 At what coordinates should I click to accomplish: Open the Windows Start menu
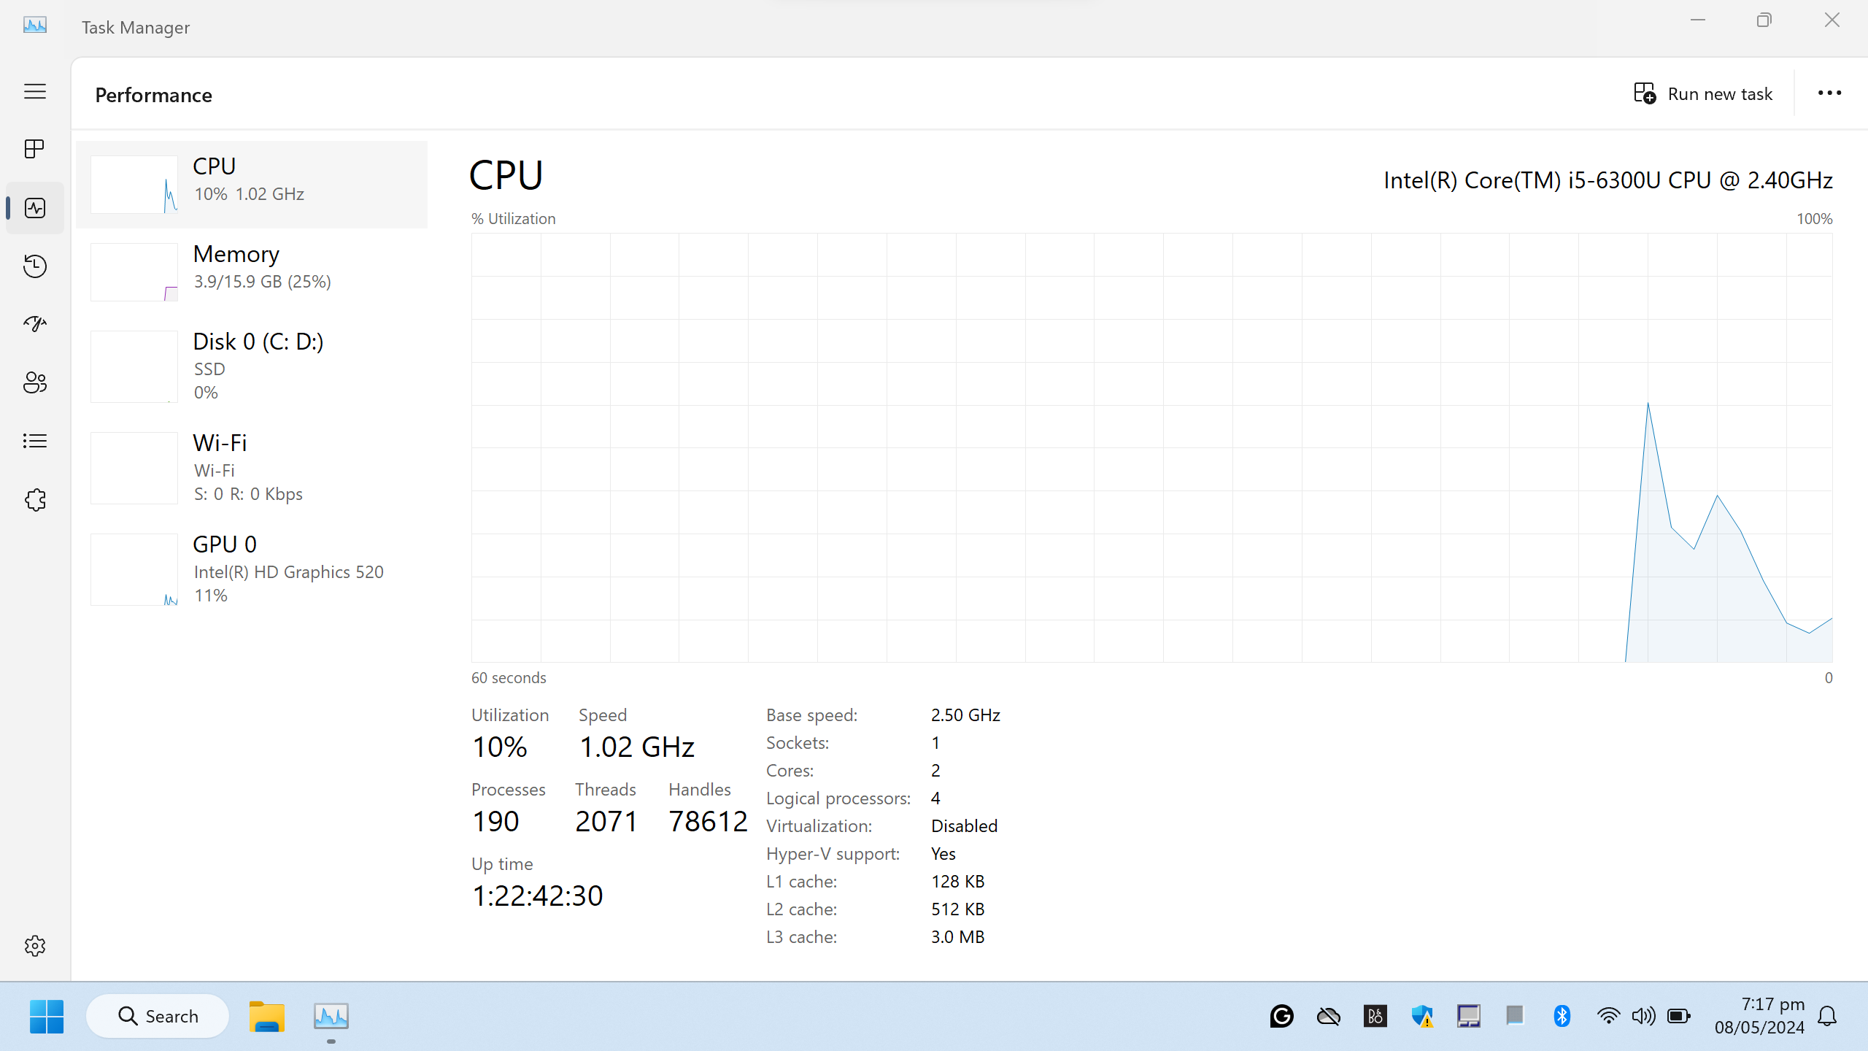pos(47,1016)
